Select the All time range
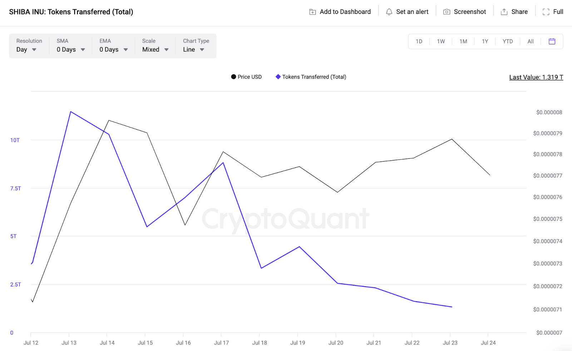 (531, 41)
